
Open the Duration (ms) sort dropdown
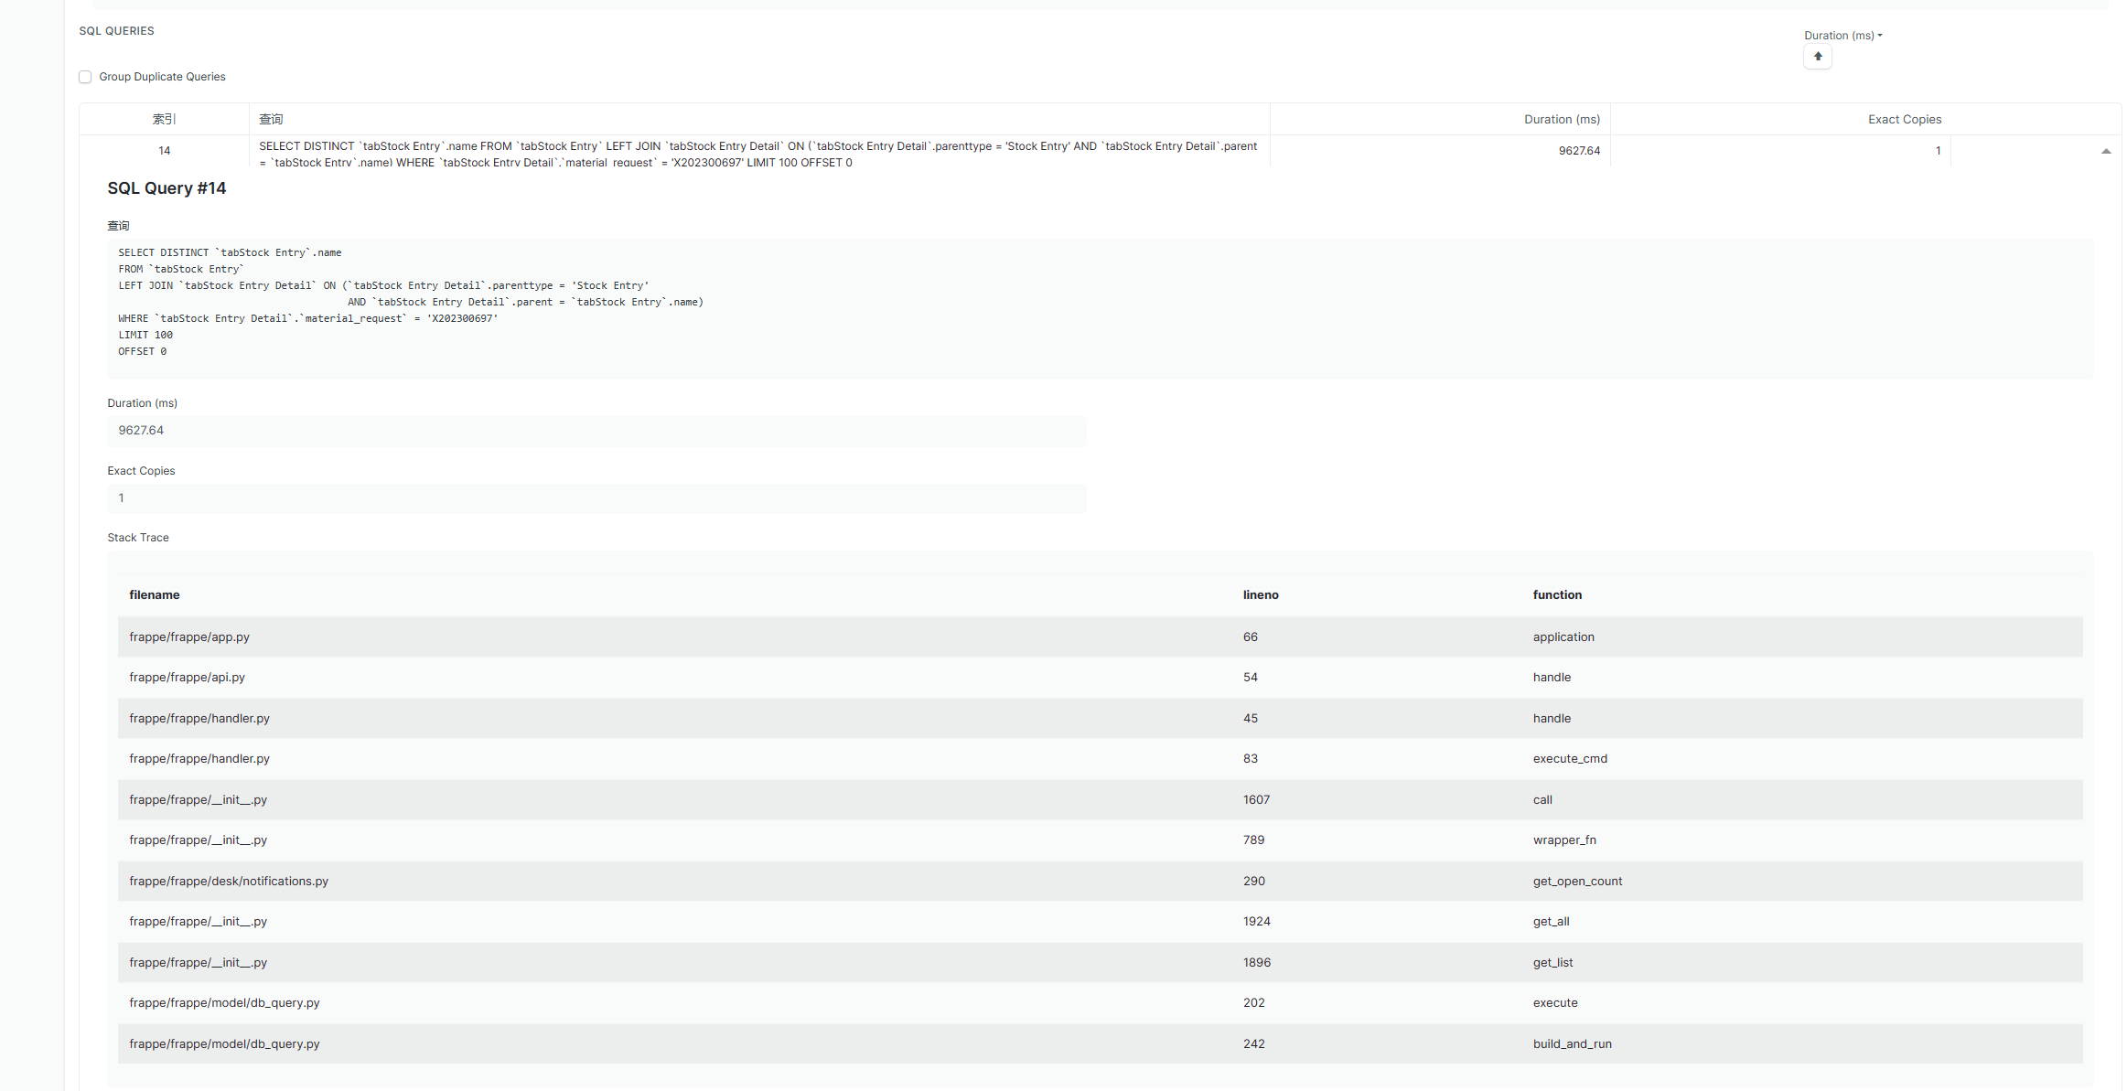click(x=1842, y=35)
